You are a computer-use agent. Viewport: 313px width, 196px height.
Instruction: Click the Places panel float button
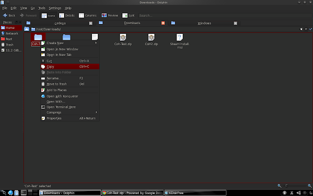pos(17,22)
